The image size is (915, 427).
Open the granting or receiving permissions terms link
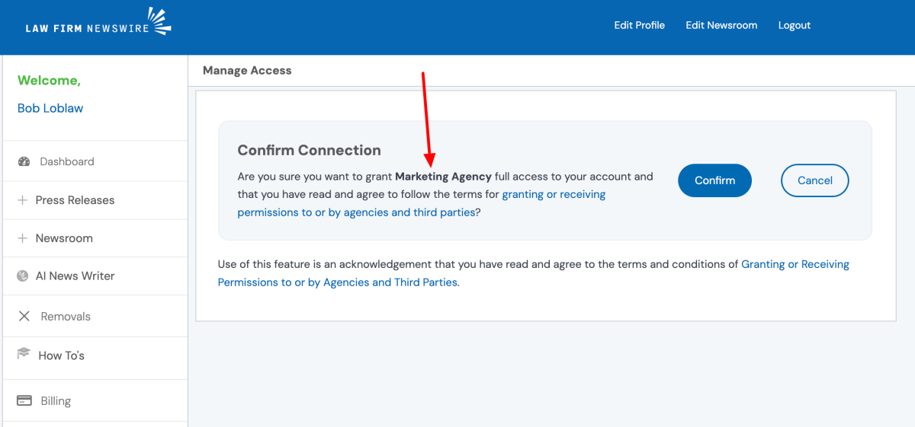(554, 195)
